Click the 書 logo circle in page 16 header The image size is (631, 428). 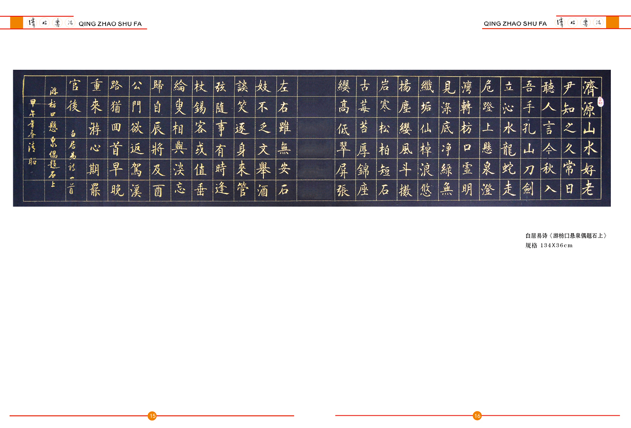click(x=585, y=22)
